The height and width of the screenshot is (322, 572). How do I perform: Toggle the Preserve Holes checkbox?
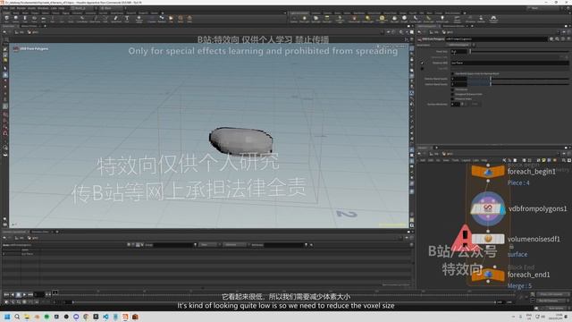452,99
